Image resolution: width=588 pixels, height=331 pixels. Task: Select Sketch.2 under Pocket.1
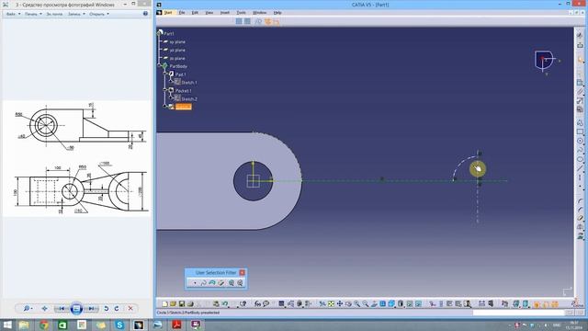pyautogui.click(x=189, y=99)
